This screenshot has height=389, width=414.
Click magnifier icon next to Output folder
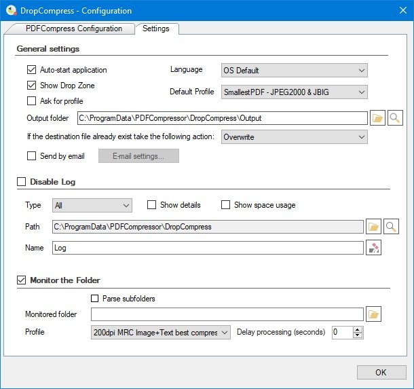pos(395,118)
